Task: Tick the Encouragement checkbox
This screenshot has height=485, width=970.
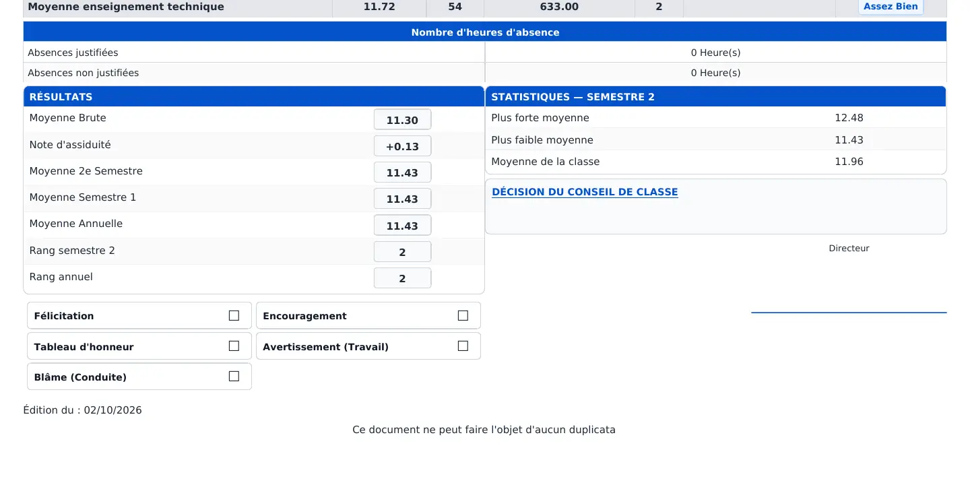Action: (x=463, y=315)
